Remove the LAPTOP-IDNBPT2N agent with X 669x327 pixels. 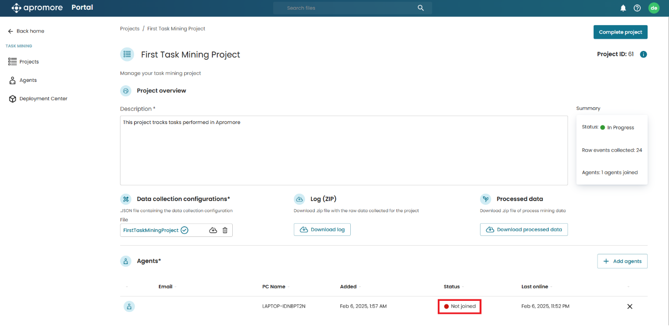(x=630, y=306)
